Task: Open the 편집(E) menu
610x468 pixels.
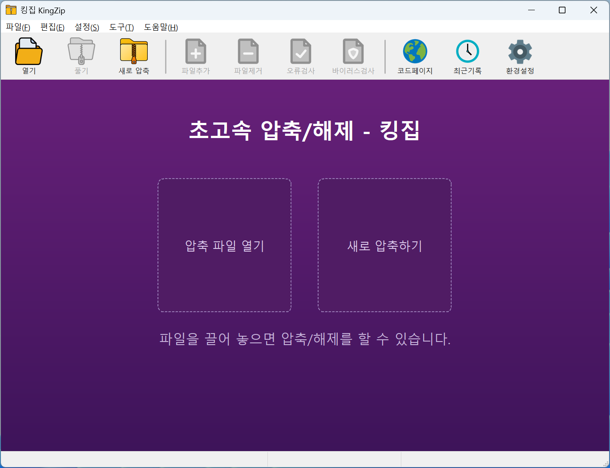Action: click(x=52, y=27)
